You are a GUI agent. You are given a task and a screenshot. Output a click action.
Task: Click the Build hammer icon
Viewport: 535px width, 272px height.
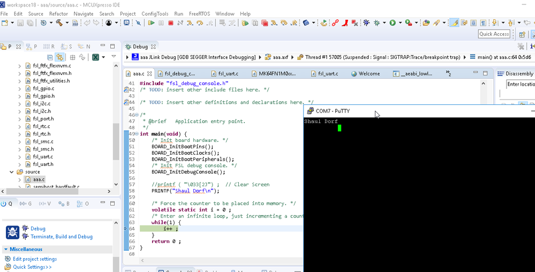pos(59,23)
